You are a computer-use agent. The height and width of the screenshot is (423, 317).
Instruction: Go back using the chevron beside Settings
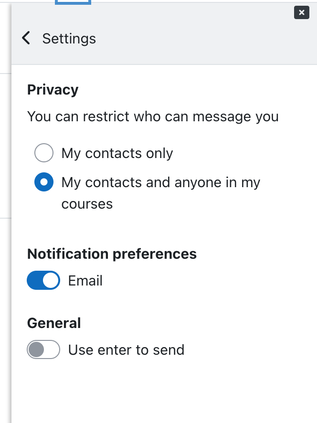pyautogui.click(x=26, y=38)
